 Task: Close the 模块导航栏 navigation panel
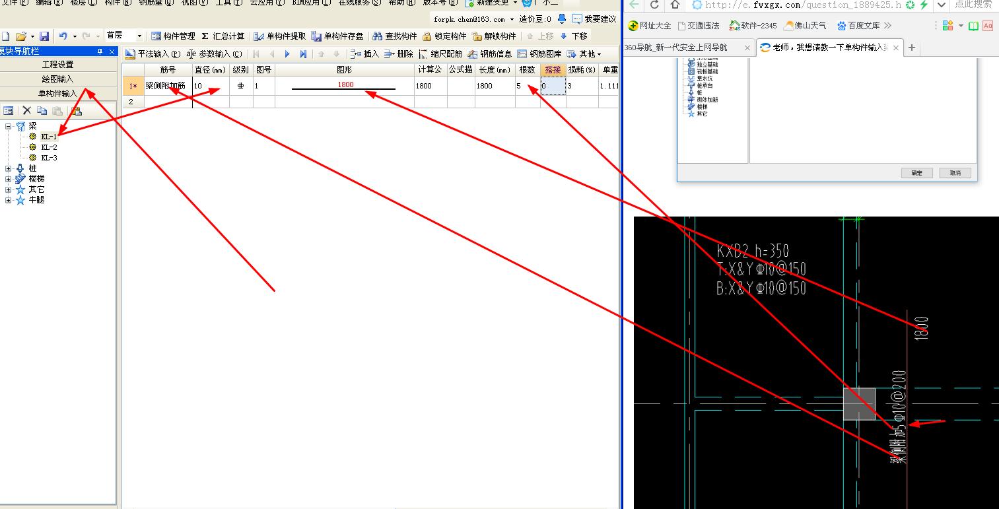pos(112,51)
